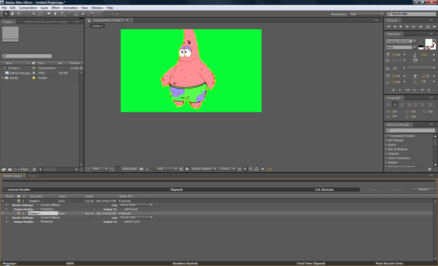
Task: Click the Render button
Action: (x=423, y=190)
